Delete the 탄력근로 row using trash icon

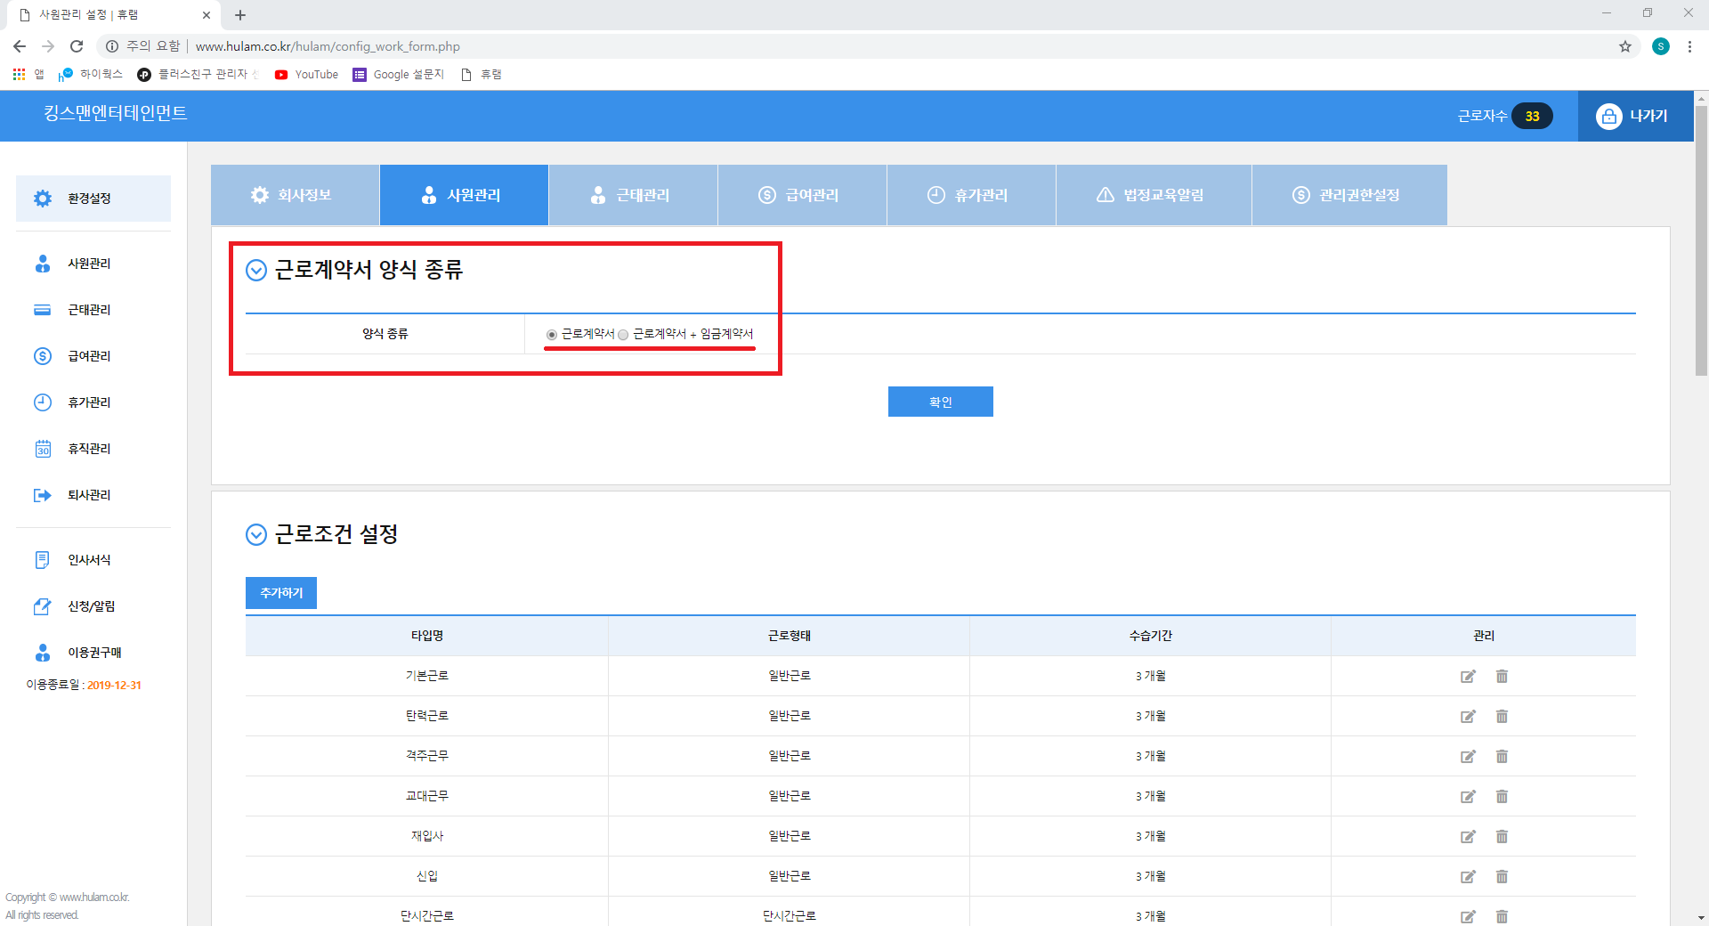[1502, 717]
